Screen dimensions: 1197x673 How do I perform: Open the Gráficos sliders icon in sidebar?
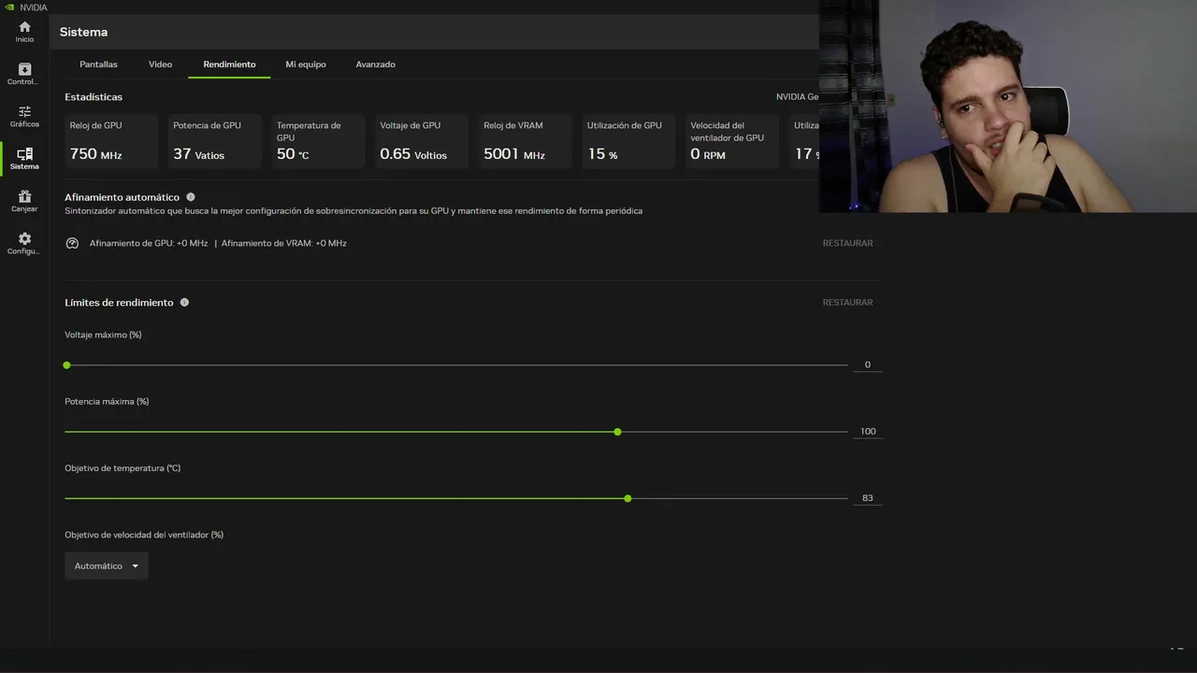pyautogui.click(x=24, y=111)
